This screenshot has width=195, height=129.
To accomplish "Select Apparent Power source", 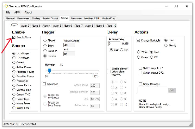I will click(x=14, y=72).
